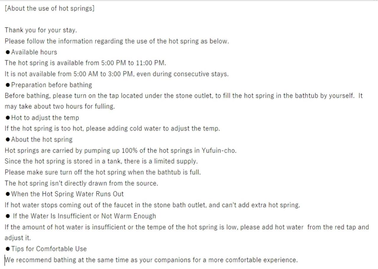The image size is (378, 269).
Task: Click the 'Available hours' heading text
Action: click(34, 52)
